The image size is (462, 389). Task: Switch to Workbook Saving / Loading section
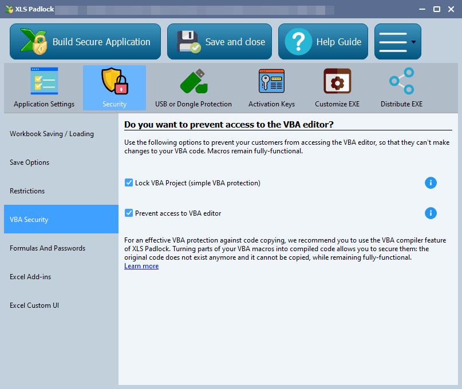pos(52,134)
